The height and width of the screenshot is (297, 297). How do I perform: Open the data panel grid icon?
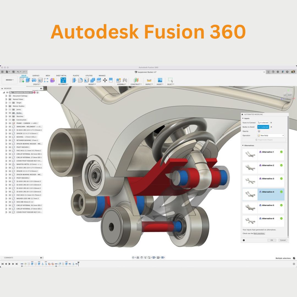coord(2,72)
